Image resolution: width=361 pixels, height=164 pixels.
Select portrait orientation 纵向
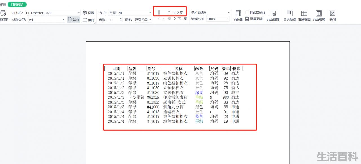pos(73,19)
